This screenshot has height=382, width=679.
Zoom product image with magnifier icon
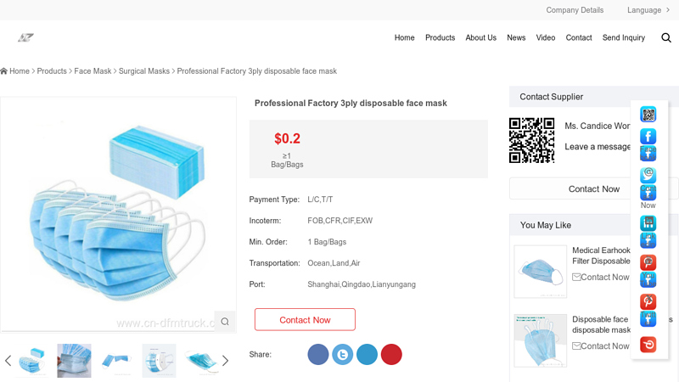coord(225,322)
